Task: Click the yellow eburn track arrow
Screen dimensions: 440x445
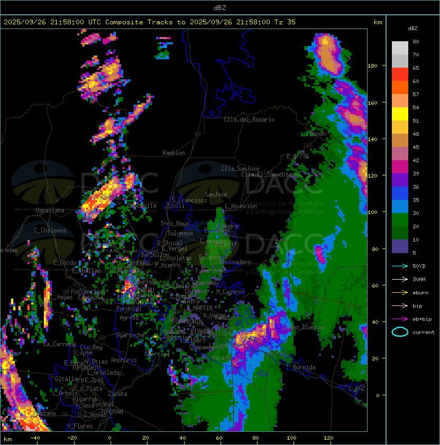Action: click(x=400, y=293)
